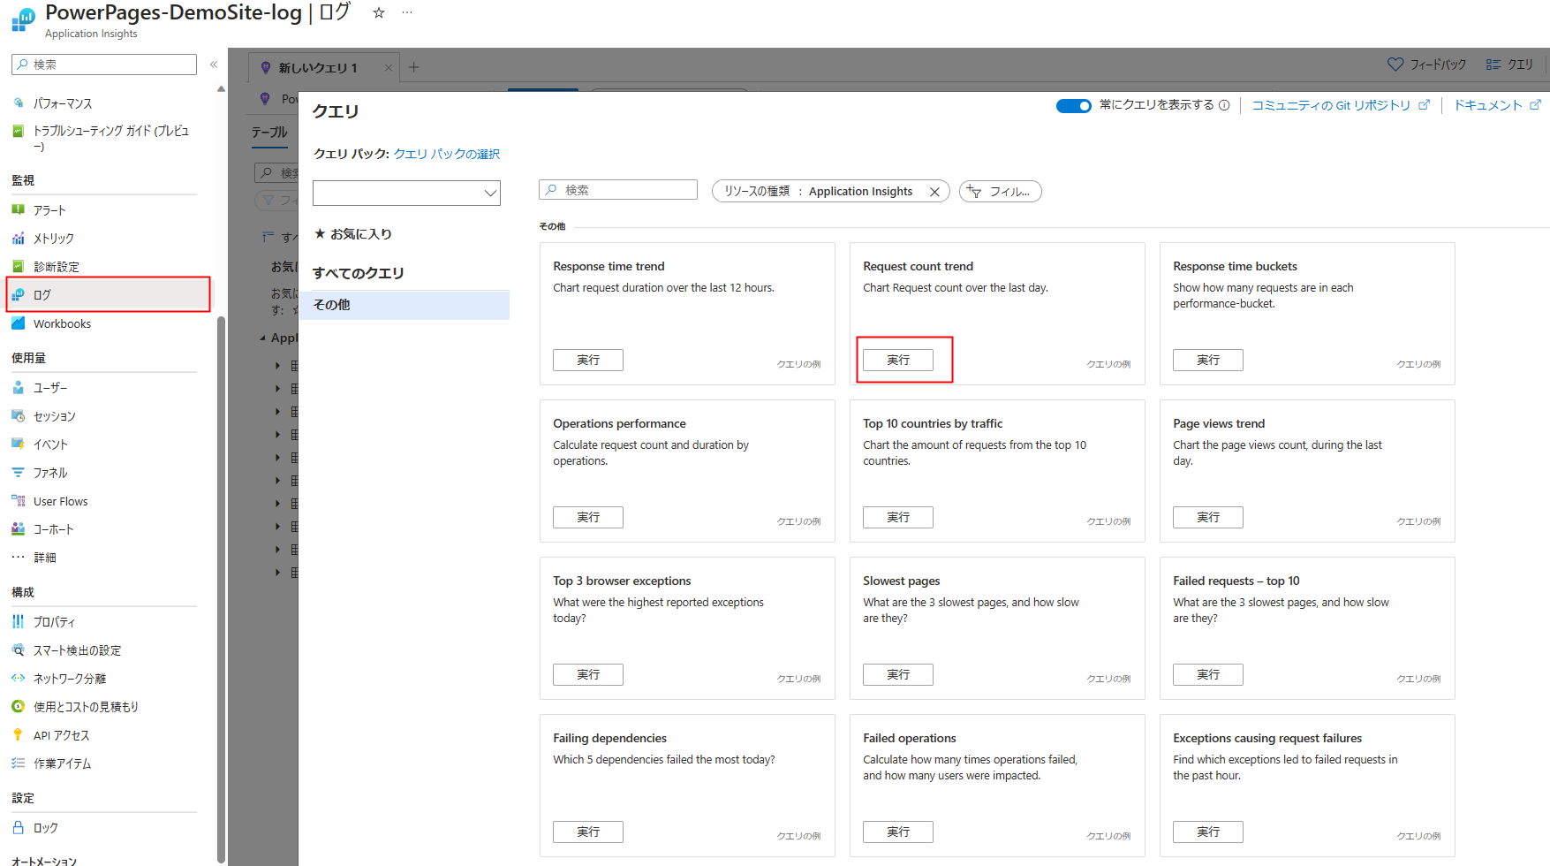Open the ellipsis more options in title

[407, 13]
